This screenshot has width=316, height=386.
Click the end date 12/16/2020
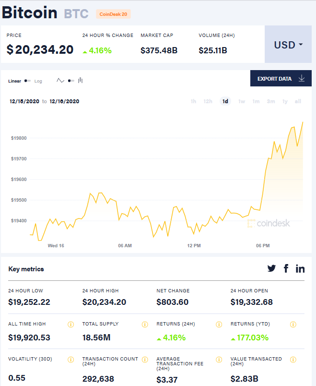(x=64, y=101)
